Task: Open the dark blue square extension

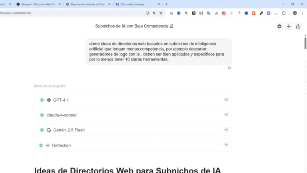Action: click(246, 13)
